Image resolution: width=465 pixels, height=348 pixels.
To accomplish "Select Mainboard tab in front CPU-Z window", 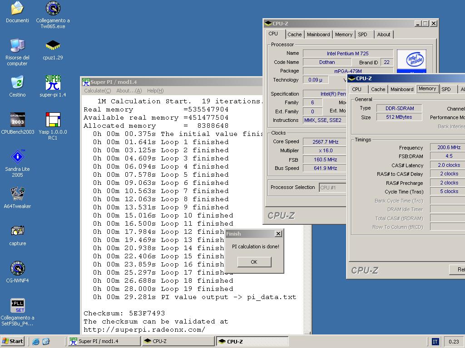I will [x=402, y=89].
